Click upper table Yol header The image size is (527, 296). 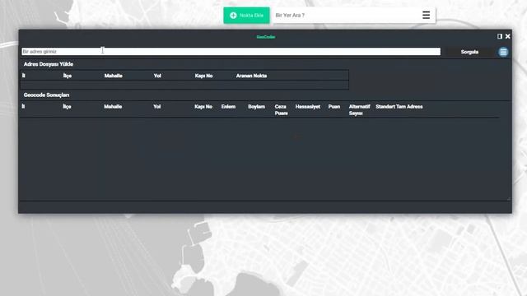pyautogui.click(x=157, y=76)
